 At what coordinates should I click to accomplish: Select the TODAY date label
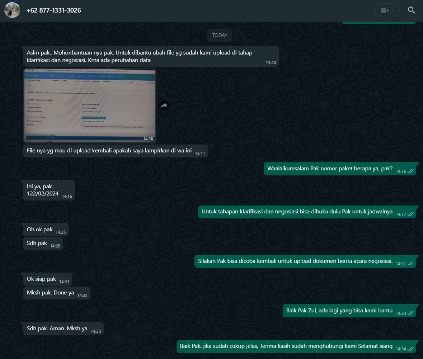(x=220, y=36)
